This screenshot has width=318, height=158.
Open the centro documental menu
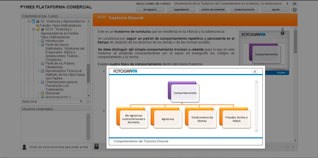[213, 10]
